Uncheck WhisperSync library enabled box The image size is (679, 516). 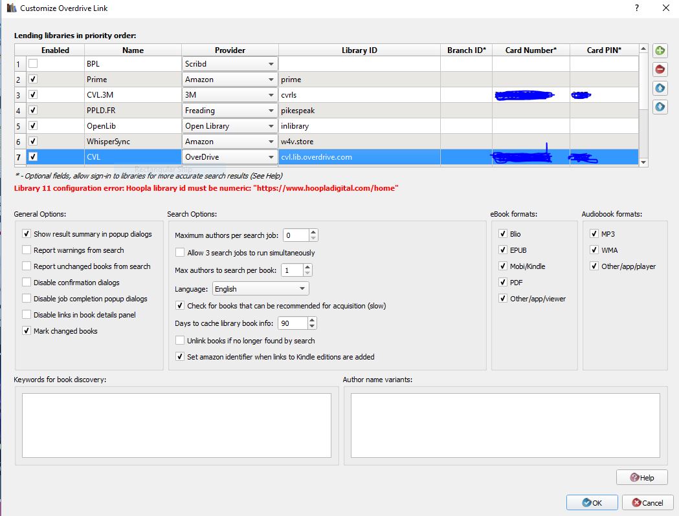33,142
